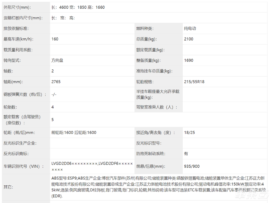
Task: Select the value 长: 4600 宽: 1850 高: 1660
Action: click(x=80, y=7)
